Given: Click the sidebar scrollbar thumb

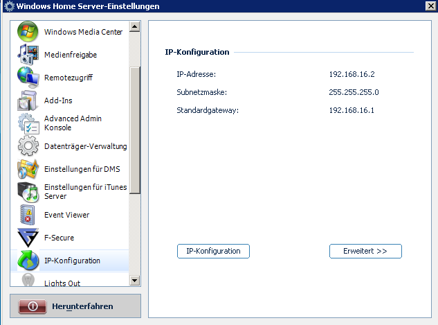Looking at the screenshot, I should (135, 130).
